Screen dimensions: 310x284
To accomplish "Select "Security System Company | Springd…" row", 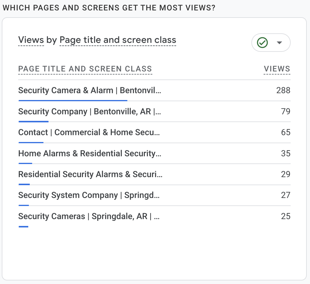I will click(x=89, y=195).
